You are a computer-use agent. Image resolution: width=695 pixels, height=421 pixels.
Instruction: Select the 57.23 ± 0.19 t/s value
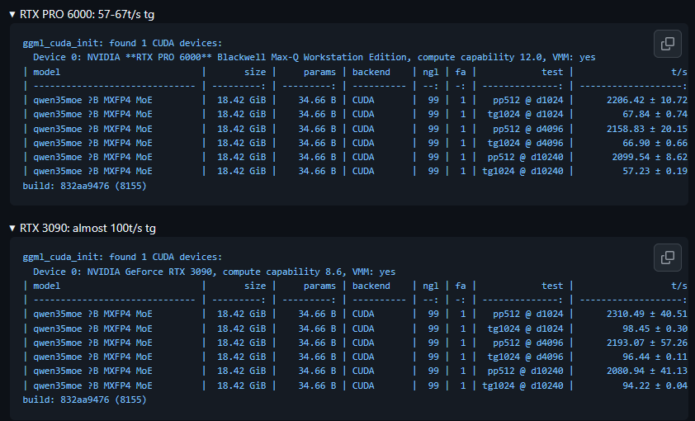point(655,171)
